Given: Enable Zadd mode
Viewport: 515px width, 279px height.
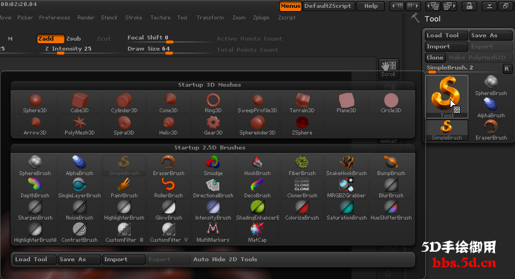Looking at the screenshot, I should click(51, 39).
